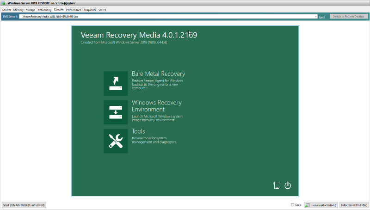Click the Bare Metal Recovery title text
This screenshot has width=370, height=210.
(x=158, y=74)
